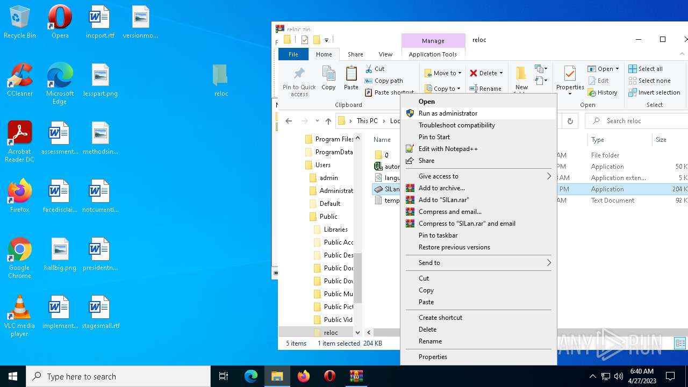
Task: Switch to Share ribbon tab
Action: [x=355, y=54]
